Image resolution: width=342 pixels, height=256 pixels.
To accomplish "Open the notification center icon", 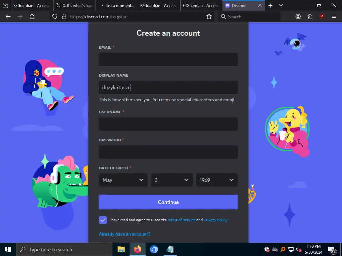I will (332, 250).
